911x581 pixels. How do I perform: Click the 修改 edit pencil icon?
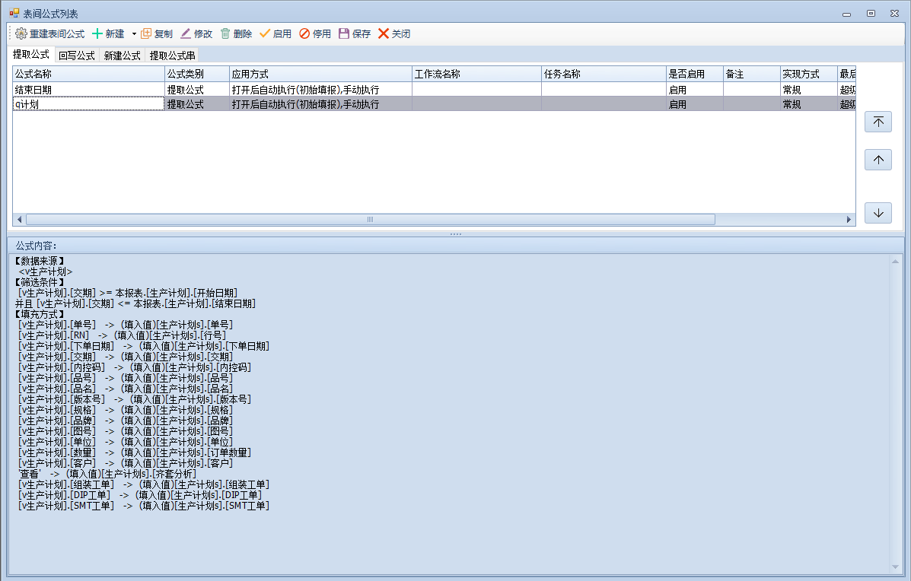click(x=186, y=34)
